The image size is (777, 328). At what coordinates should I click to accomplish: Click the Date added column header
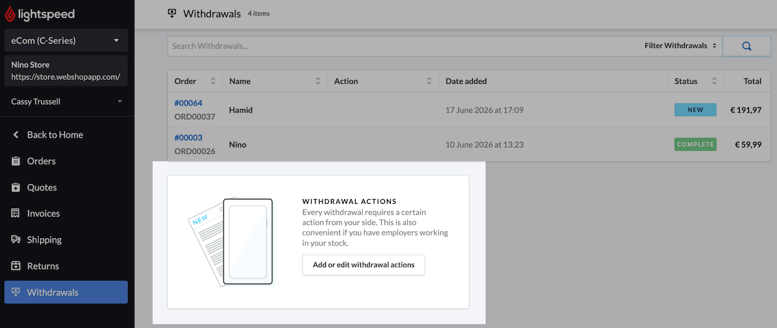click(466, 81)
